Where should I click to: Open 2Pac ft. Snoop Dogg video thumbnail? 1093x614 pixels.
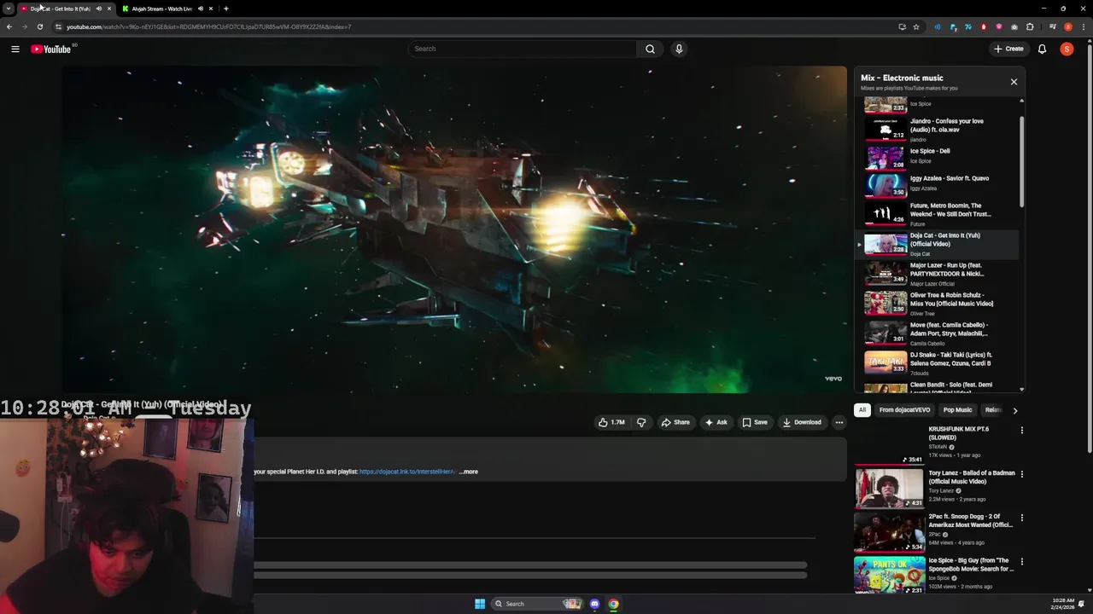[x=889, y=531]
